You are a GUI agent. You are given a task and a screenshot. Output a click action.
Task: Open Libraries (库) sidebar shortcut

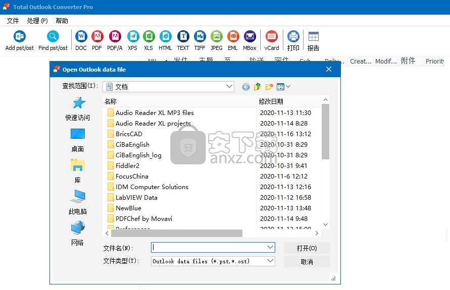click(x=77, y=171)
